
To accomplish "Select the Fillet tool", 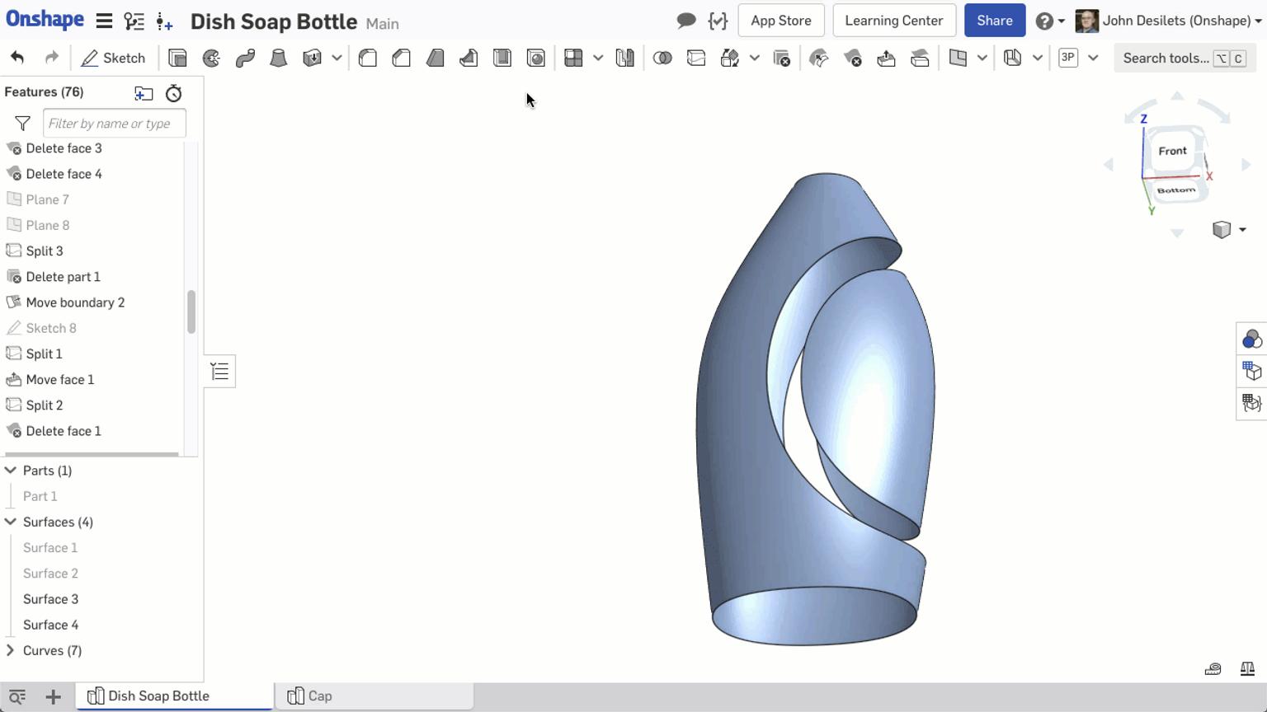I will click(368, 58).
